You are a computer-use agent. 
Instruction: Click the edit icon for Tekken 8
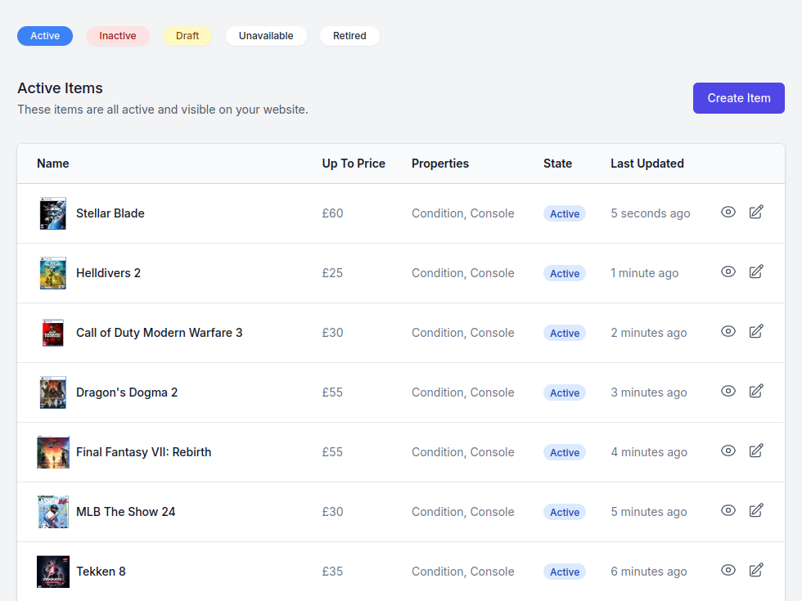point(756,571)
